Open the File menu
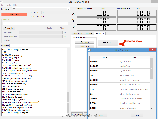The width and height of the screenshot is (158, 119). [x=3, y=5]
